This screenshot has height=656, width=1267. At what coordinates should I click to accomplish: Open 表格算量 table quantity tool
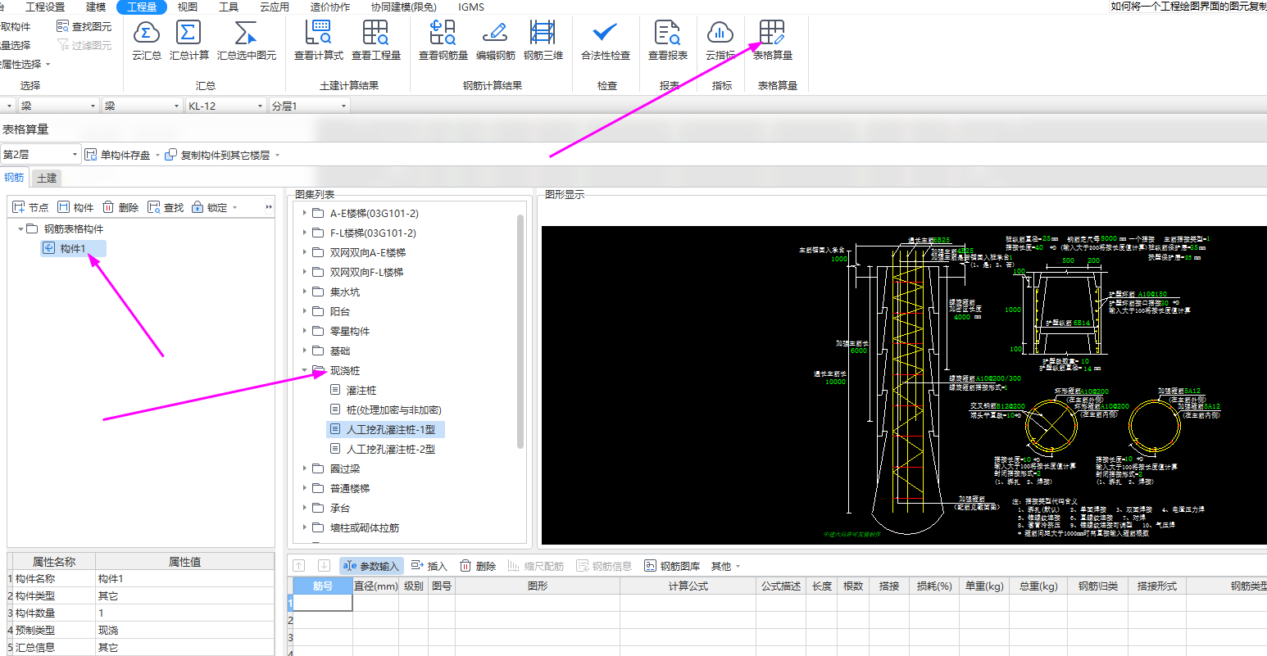tap(772, 40)
